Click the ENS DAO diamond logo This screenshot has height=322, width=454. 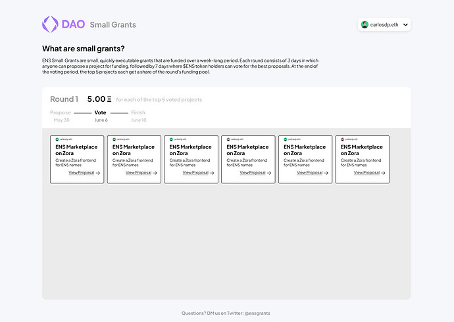coord(50,24)
